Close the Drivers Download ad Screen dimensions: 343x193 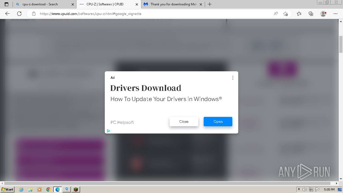[x=184, y=121]
